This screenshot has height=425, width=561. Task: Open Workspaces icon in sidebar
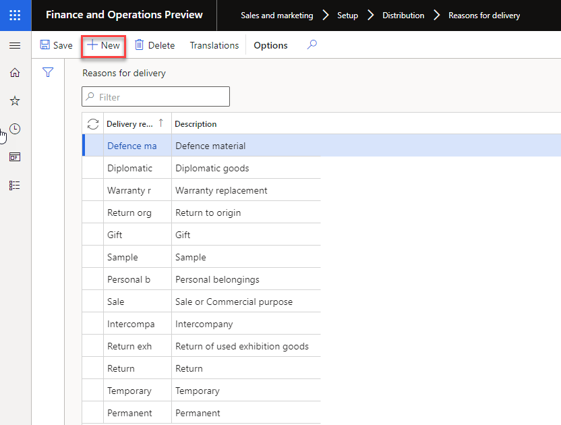(x=15, y=157)
